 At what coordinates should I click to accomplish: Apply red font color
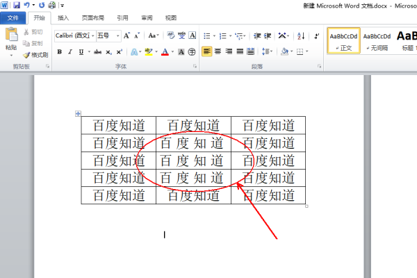tap(165, 52)
